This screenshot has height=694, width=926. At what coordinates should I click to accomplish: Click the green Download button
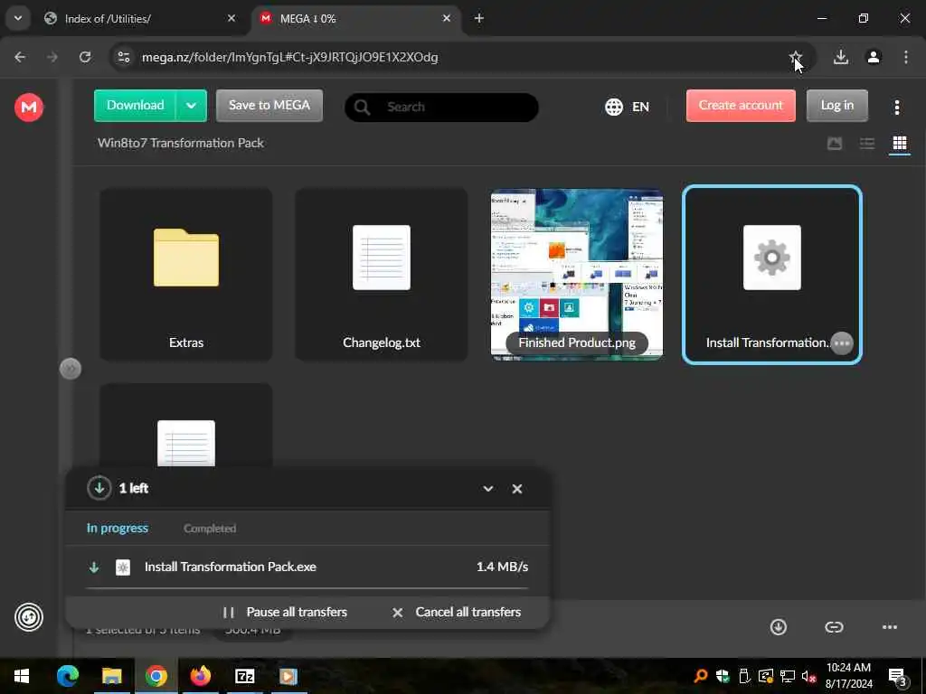pyautogui.click(x=136, y=105)
